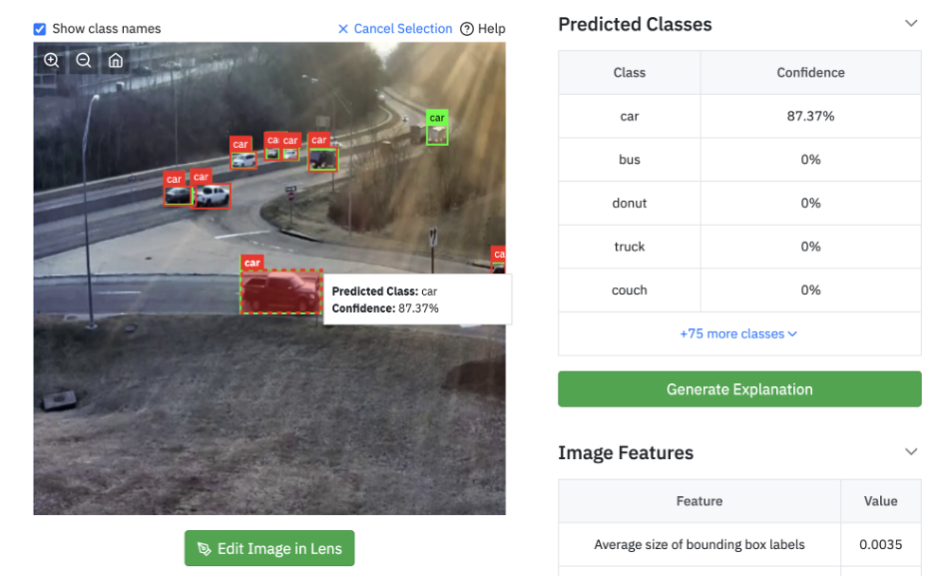Image resolution: width=934 pixels, height=587 pixels.
Task: Click the zoom out magnifier icon
Action: point(84,60)
